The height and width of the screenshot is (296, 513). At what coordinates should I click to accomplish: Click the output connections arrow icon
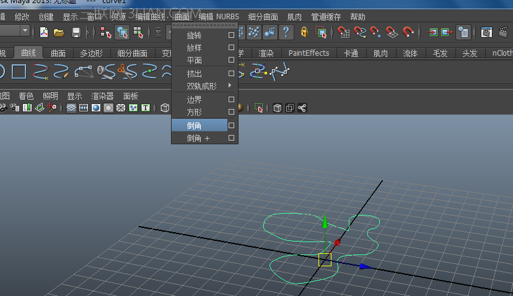447,32
